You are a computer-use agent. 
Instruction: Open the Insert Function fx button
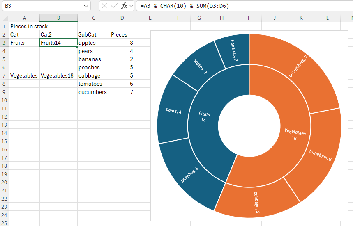[124, 6]
